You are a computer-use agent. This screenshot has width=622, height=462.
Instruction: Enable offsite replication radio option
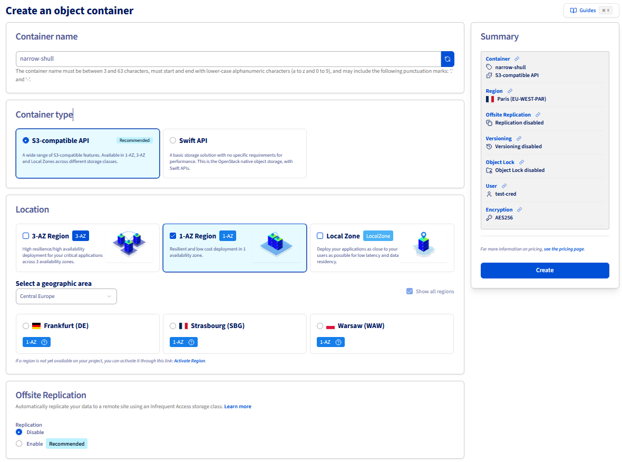[19, 444]
